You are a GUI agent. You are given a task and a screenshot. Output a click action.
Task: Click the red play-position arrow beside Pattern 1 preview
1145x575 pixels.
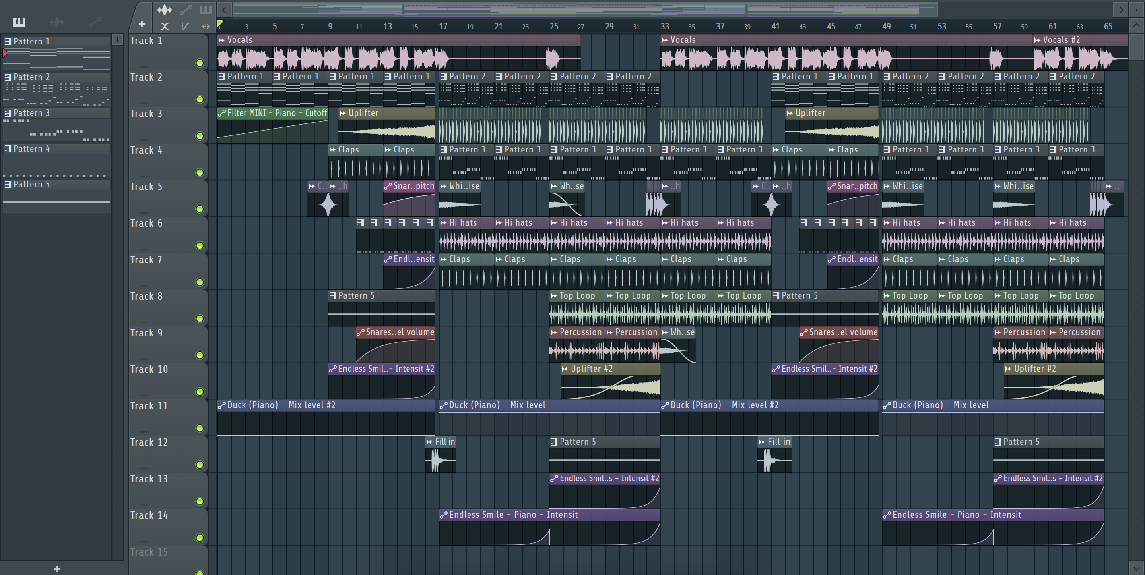[x=5, y=53]
